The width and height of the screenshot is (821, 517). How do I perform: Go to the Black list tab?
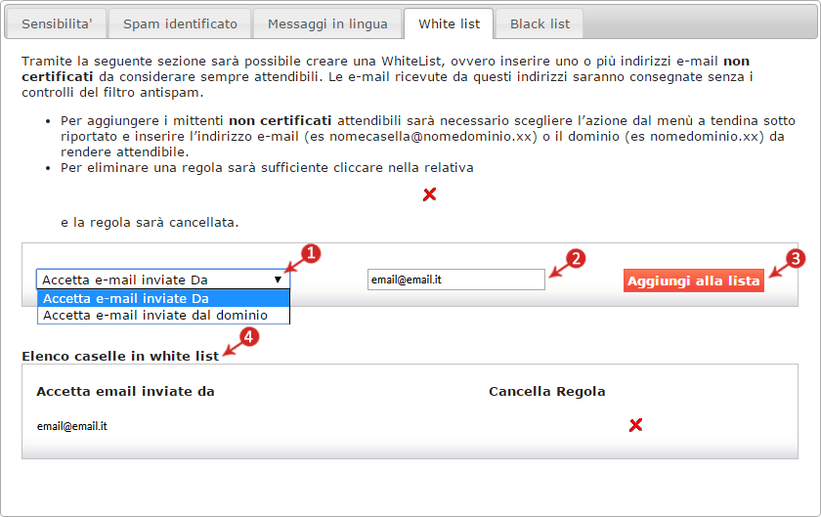(x=540, y=24)
